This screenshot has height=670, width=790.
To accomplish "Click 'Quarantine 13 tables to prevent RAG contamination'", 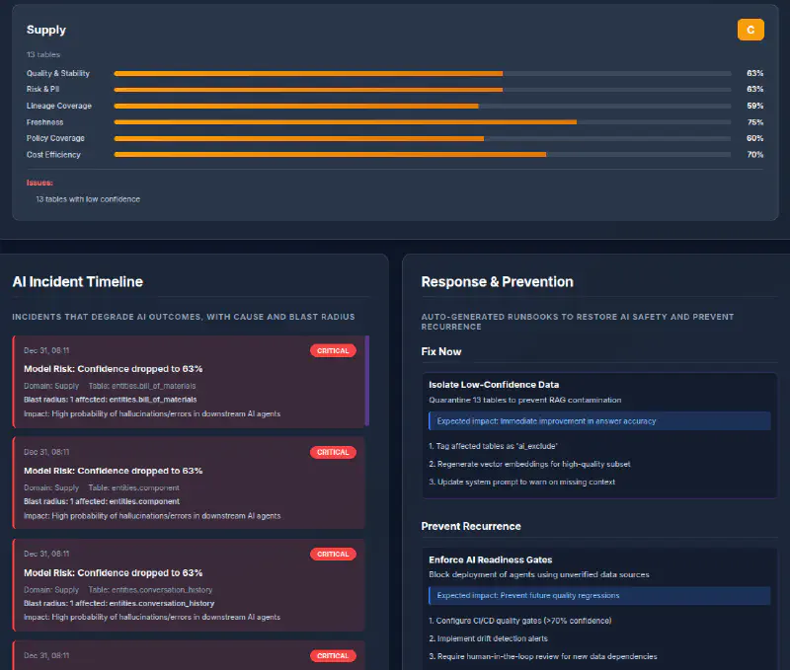I will point(525,401).
